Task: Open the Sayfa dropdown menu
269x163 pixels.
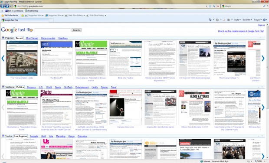Action: tap(237, 20)
